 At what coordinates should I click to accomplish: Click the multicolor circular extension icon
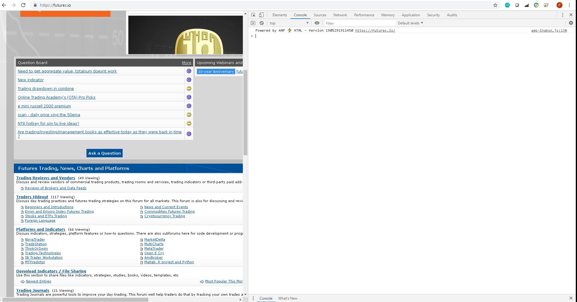[x=536, y=5]
